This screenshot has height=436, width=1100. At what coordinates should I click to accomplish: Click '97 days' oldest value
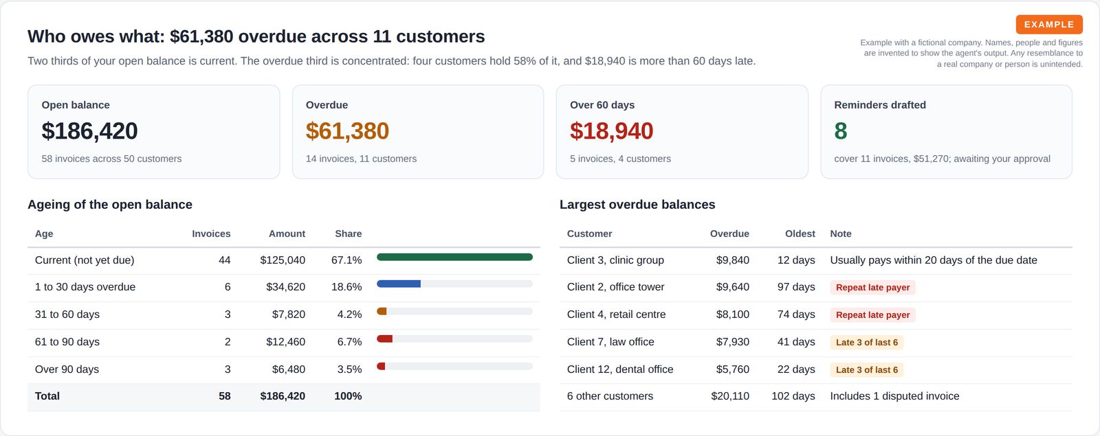pyautogui.click(x=796, y=287)
